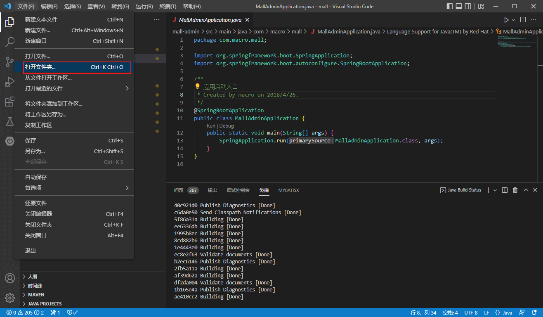Open notifications bell in status bar

pyautogui.click(x=534, y=312)
